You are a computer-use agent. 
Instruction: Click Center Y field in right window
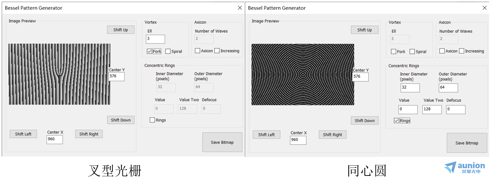click(x=360, y=77)
